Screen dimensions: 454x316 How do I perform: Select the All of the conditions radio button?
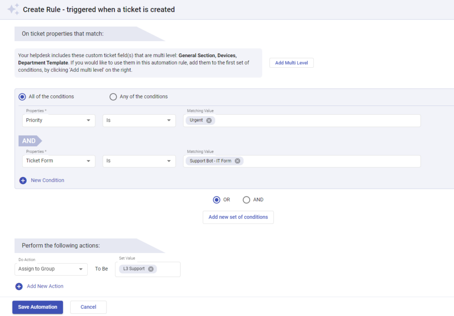[22, 96]
